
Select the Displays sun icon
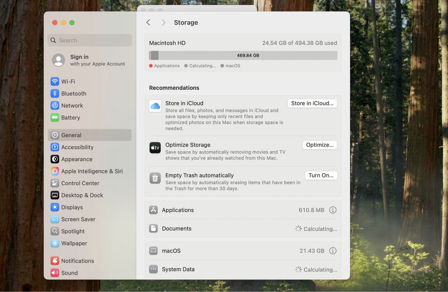click(x=55, y=207)
